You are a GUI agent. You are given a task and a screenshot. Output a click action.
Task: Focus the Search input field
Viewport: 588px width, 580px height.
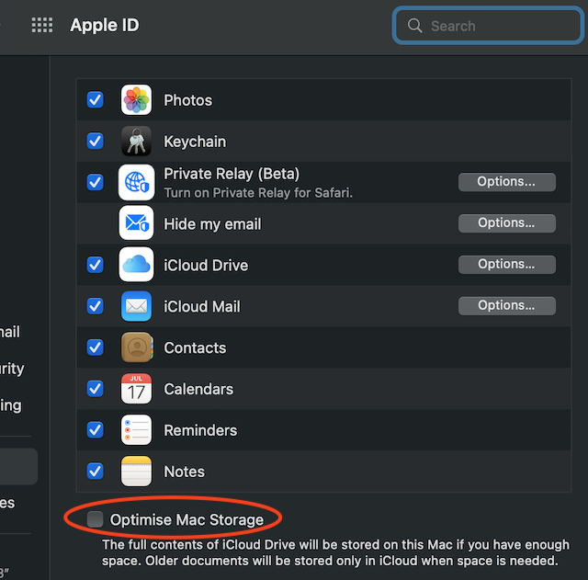(x=488, y=26)
